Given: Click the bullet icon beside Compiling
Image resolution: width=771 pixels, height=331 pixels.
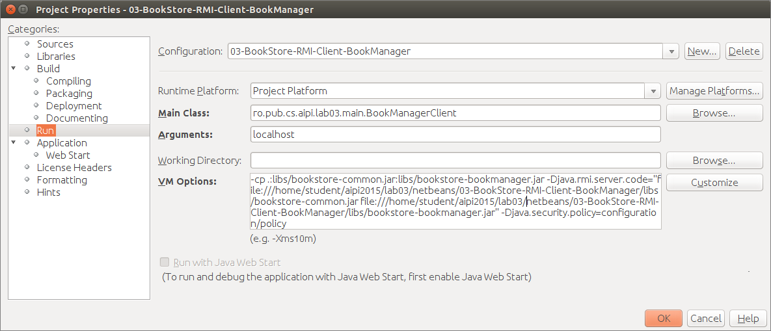Looking at the screenshot, I should pos(36,81).
